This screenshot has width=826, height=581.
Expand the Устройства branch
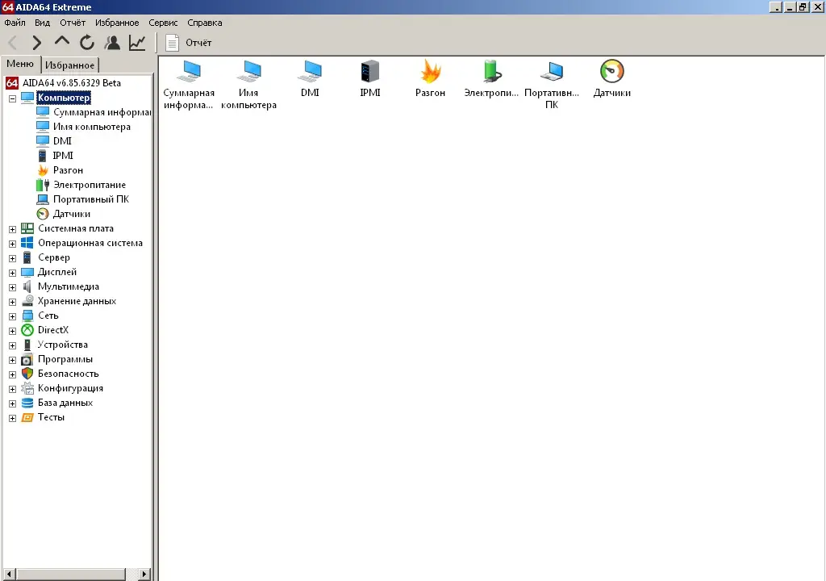(x=12, y=345)
